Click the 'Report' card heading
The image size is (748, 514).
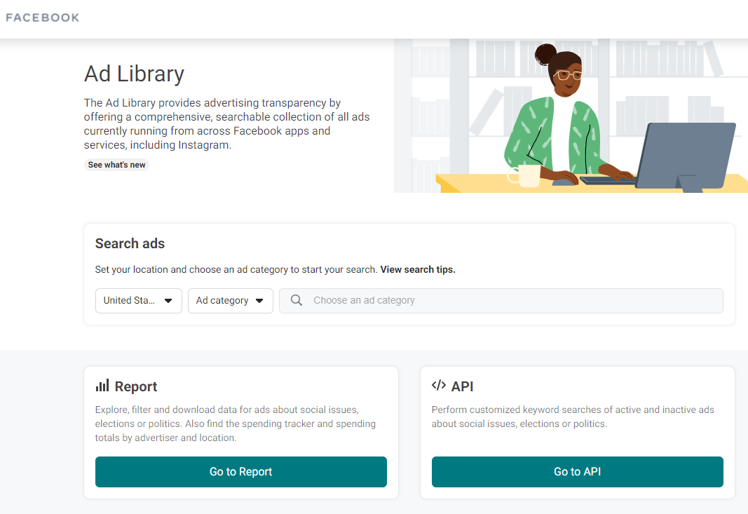(x=135, y=386)
